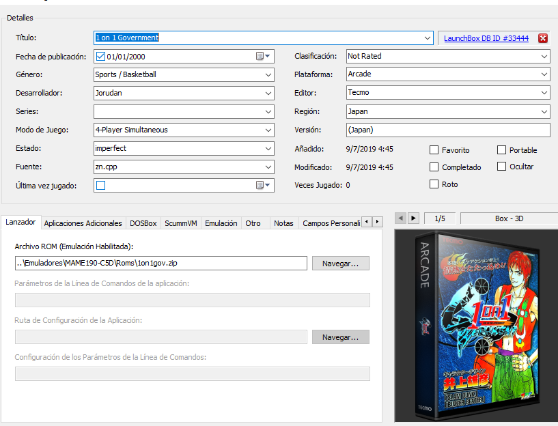The height and width of the screenshot is (426, 558).
Task: Uncheck the Fecha de publicación date checkbox
Action: tap(100, 56)
